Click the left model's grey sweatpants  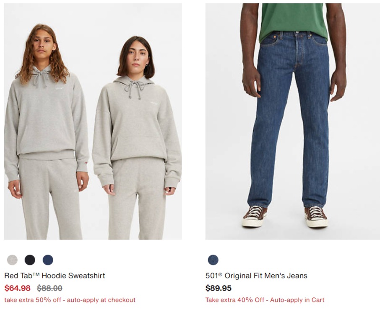pos(51,197)
